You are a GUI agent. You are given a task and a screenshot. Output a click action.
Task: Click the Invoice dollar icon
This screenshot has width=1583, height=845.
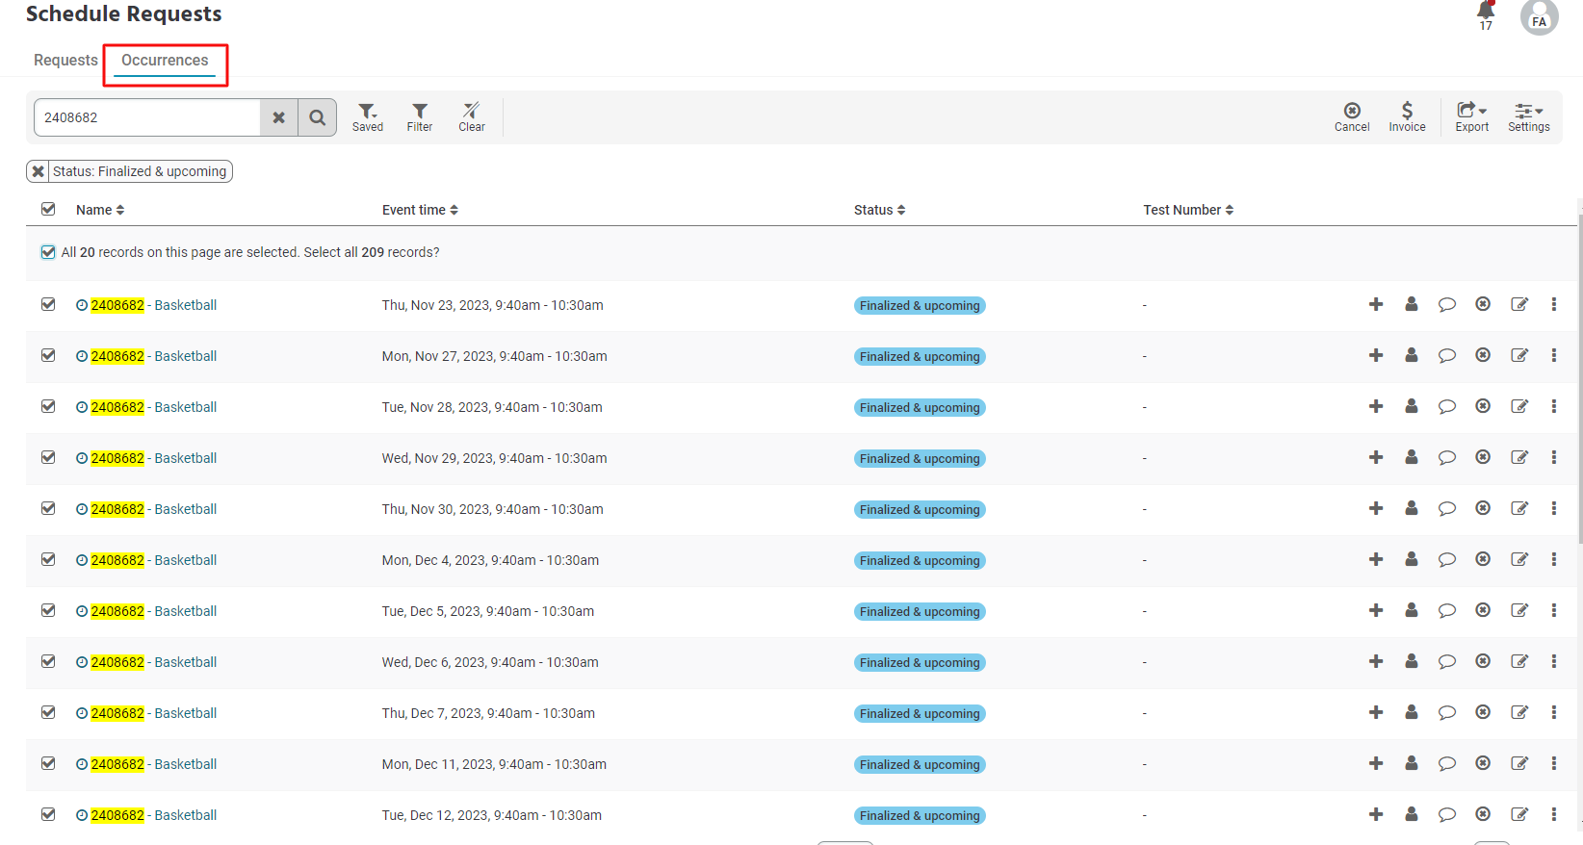coord(1407,116)
